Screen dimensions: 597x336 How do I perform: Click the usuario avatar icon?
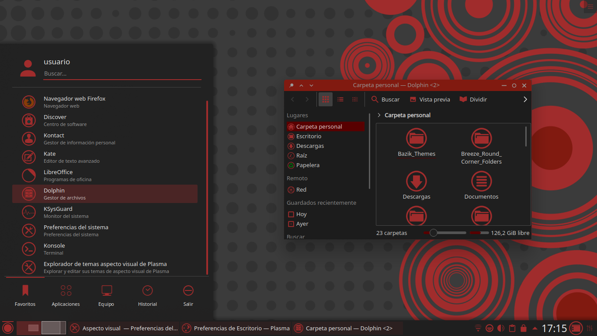click(x=28, y=68)
